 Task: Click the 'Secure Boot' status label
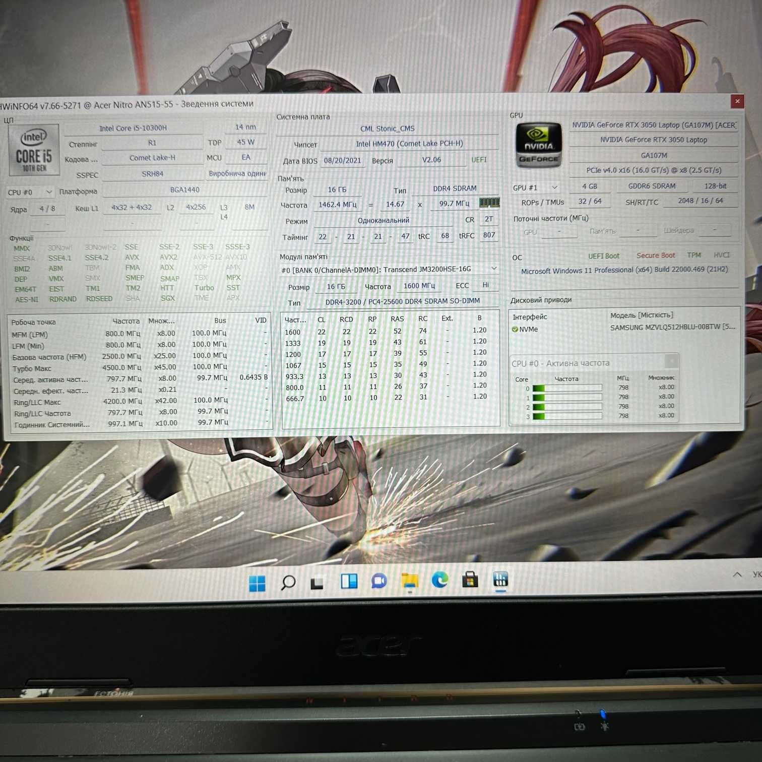pyautogui.click(x=656, y=256)
